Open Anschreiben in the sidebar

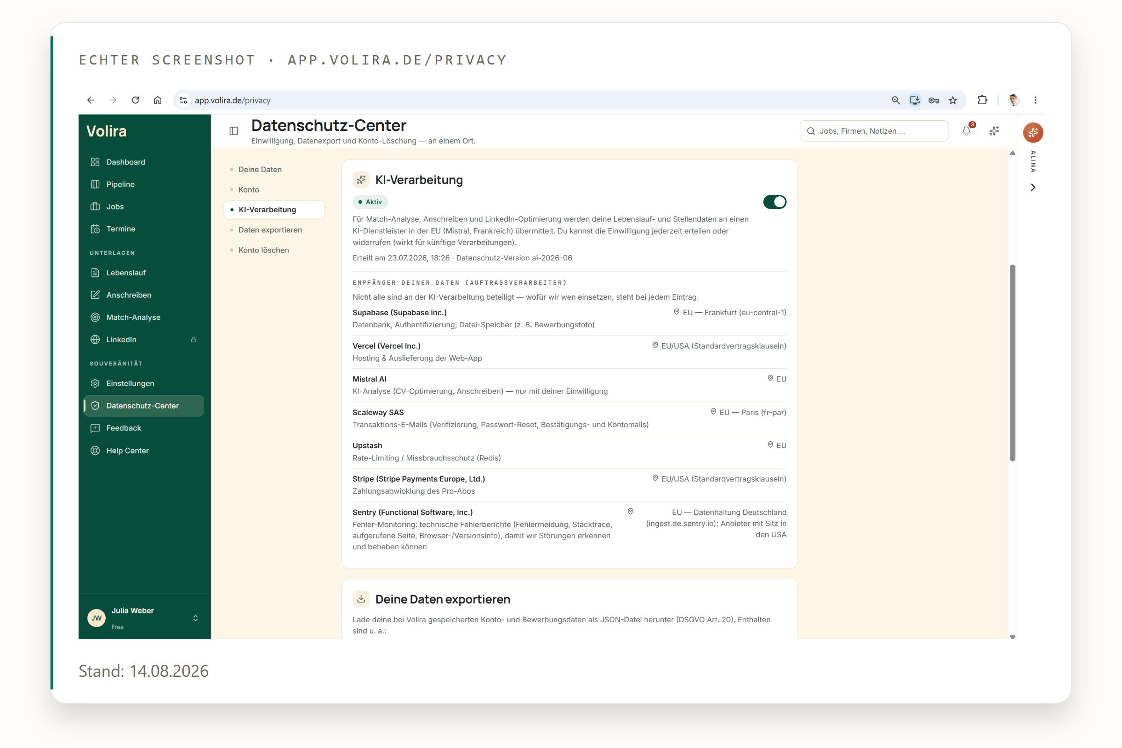[144, 295]
